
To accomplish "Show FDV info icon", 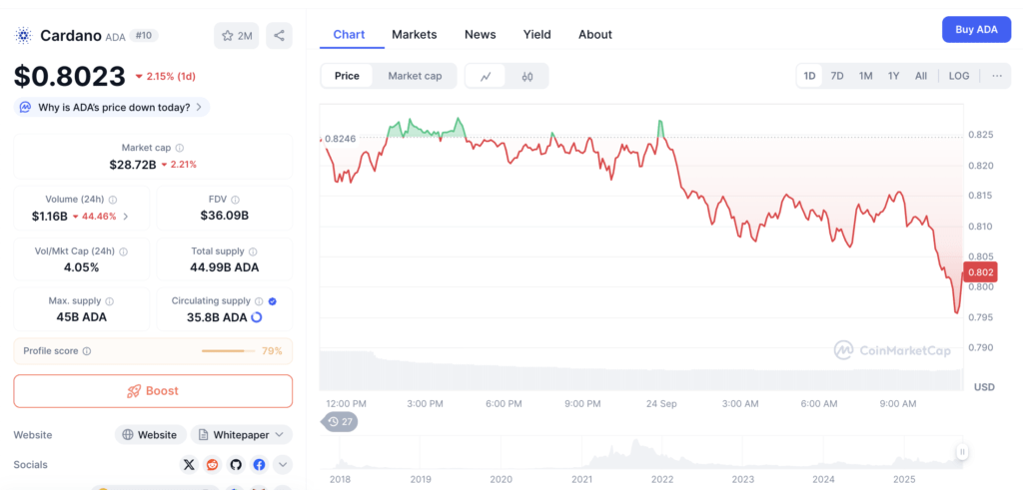I will click(x=235, y=200).
